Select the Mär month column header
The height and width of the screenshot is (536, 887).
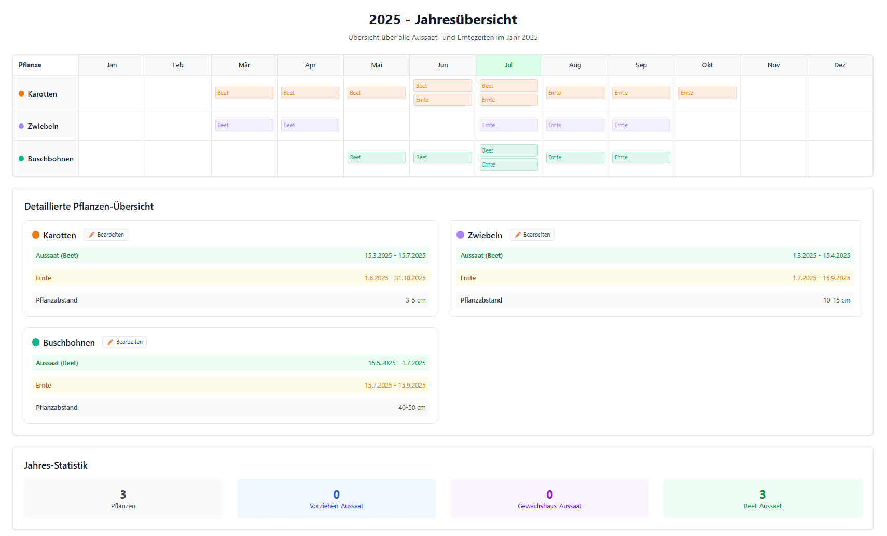click(244, 65)
